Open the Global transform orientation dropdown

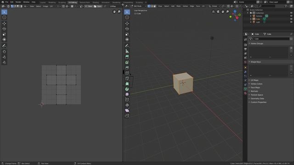pos(215,6)
